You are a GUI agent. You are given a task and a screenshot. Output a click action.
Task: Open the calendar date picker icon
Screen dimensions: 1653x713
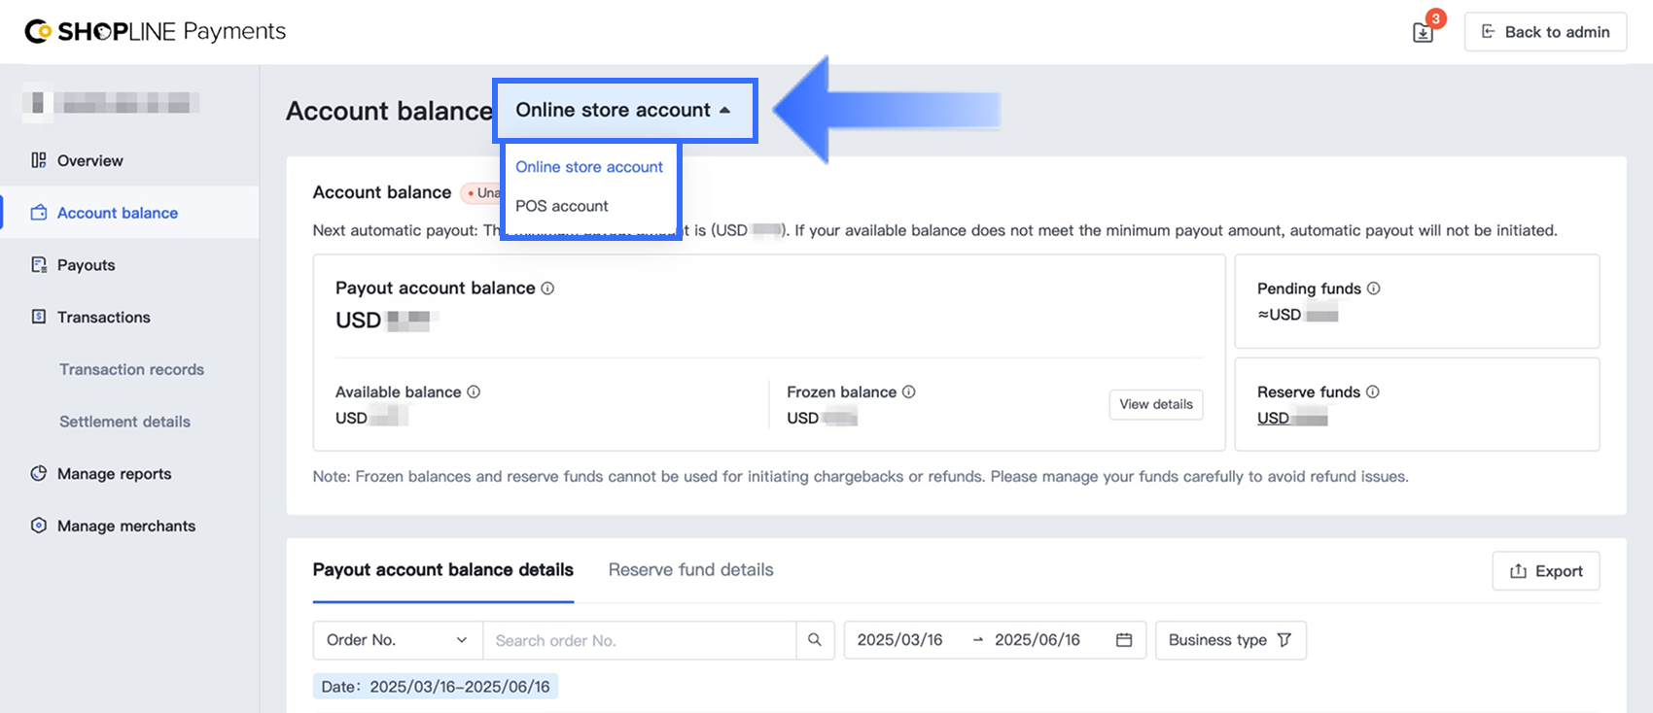(1124, 640)
